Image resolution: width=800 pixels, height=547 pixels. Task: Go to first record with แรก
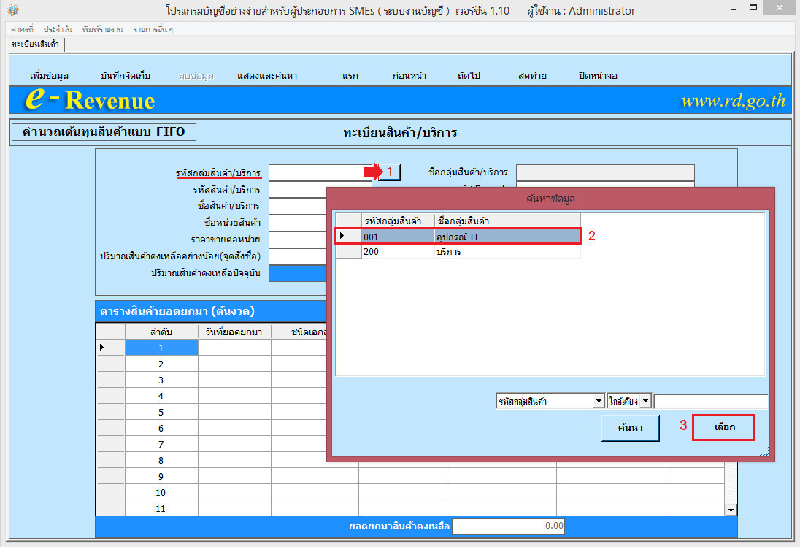pos(350,75)
